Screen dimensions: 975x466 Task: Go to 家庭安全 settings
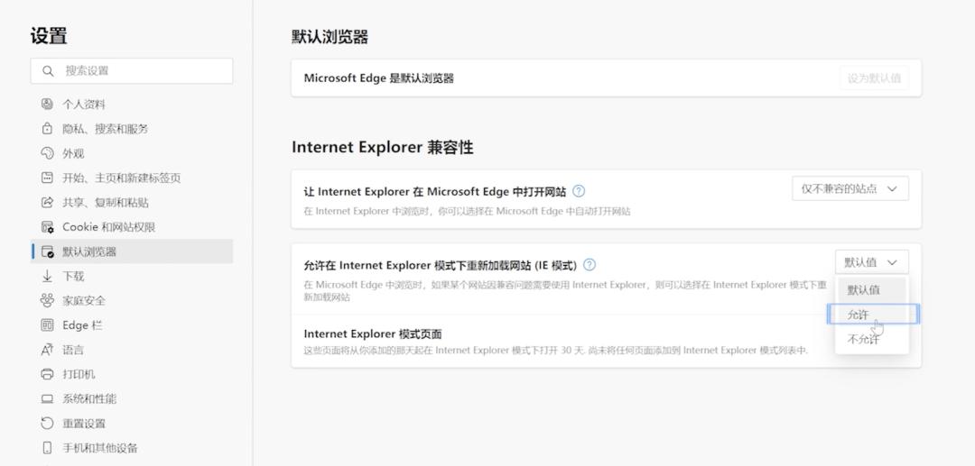(x=132, y=300)
